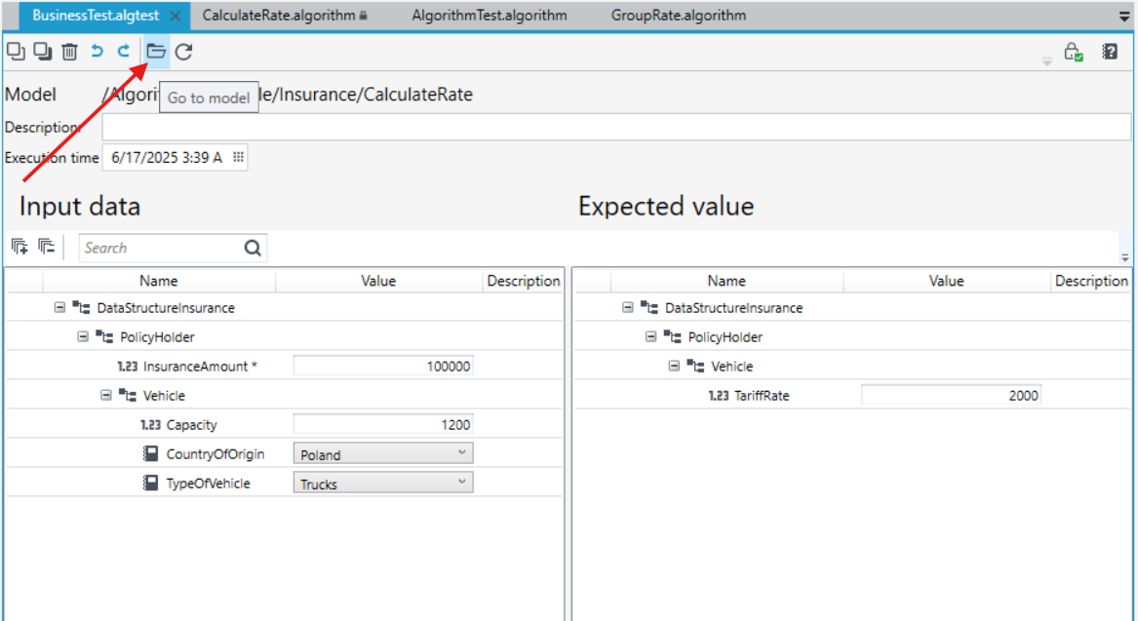Click the first copy icon in toolbar
This screenshot has width=1138, height=621.
pyautogui.click(x=16, y=52)
